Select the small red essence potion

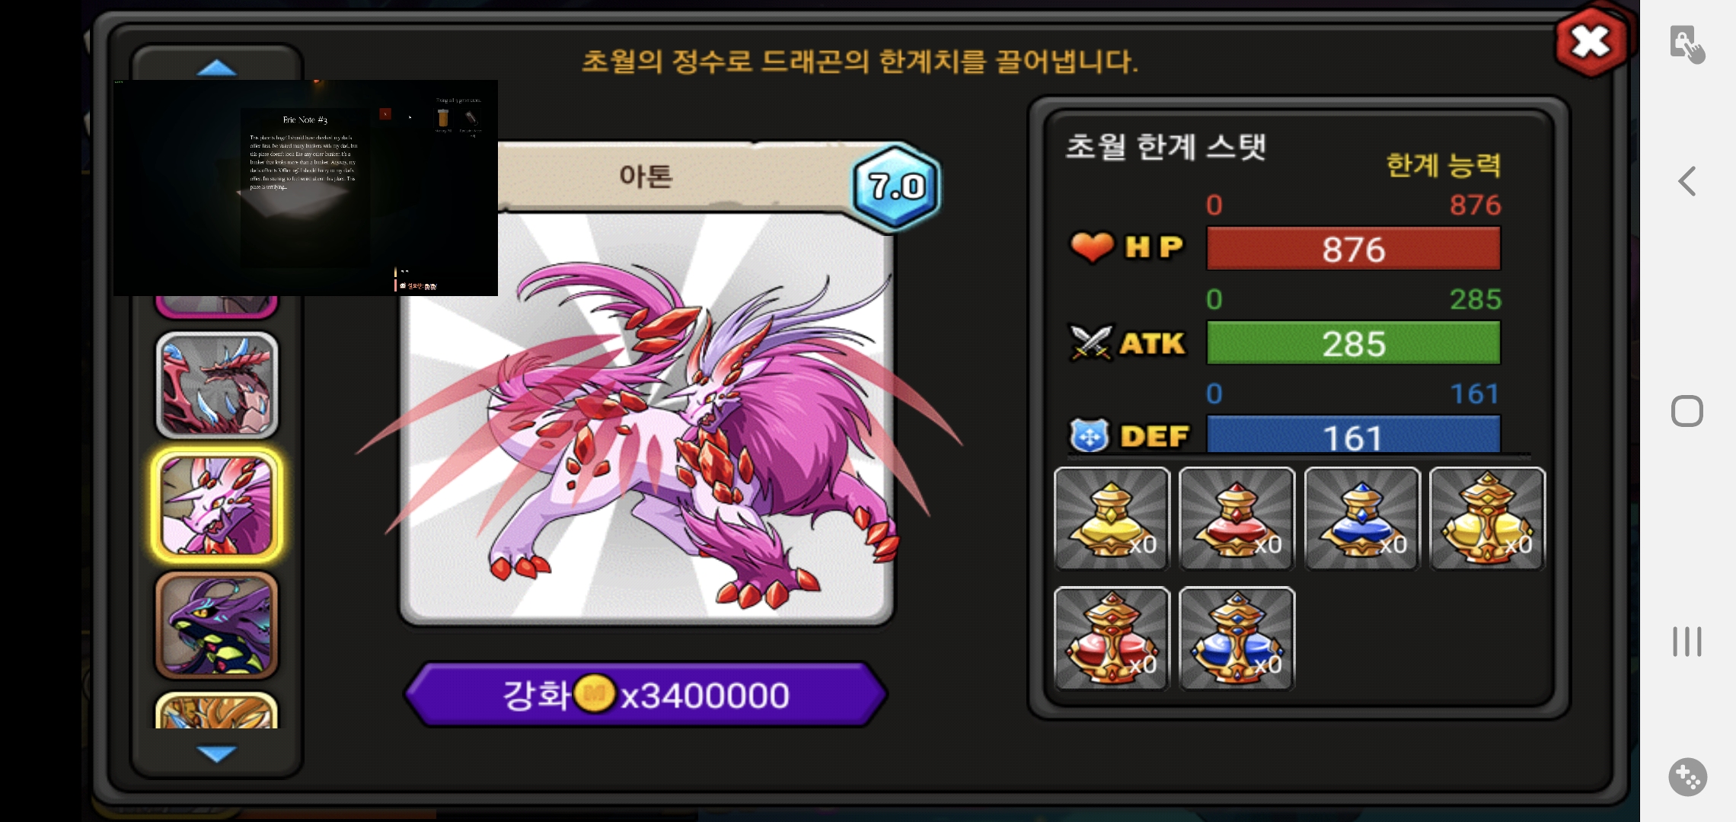click(x=1237, y=518)
